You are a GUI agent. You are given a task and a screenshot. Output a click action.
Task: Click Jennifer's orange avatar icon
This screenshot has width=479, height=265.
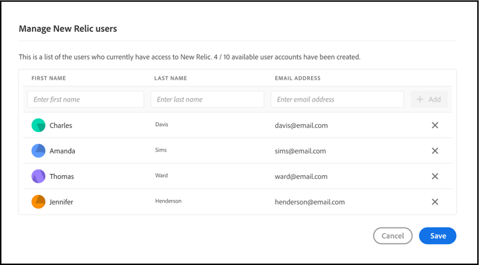38,202
